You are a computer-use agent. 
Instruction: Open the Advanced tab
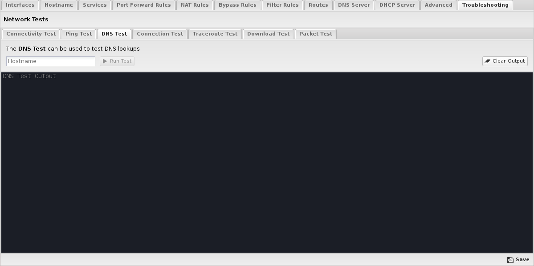[438, 5]
